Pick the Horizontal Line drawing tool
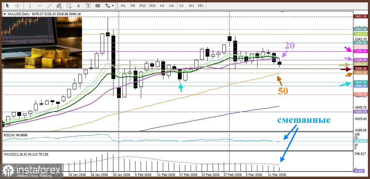Viewport: 370px width, 179px height. [x=40, y=6]
